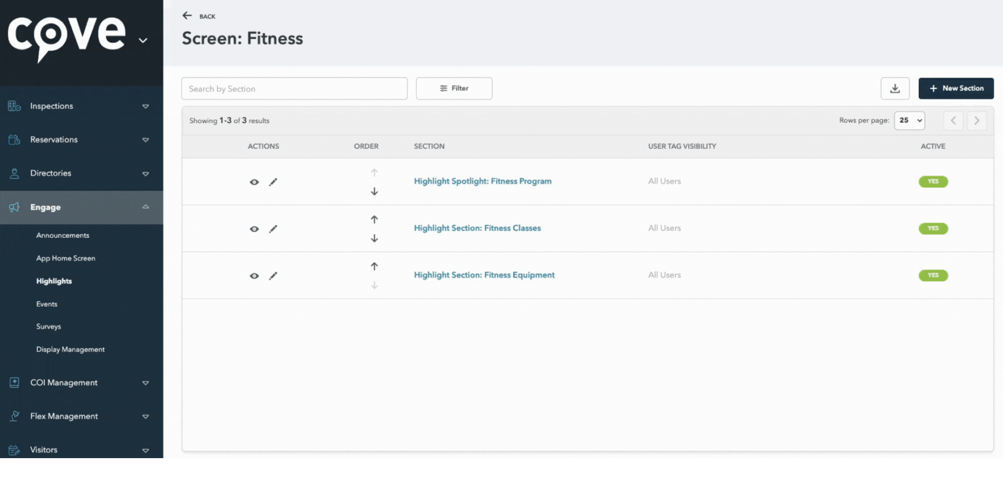Expand the Reservations menu arrow
Viewport: 1003px width, 501px height.
[x=145, y=140]
